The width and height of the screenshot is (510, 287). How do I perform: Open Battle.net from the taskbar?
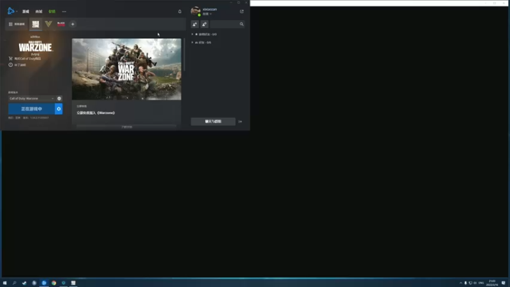click(44, 283)
